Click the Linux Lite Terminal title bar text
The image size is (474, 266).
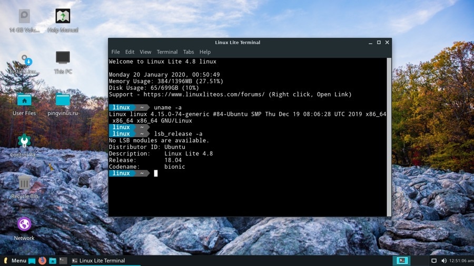[238, 43]
